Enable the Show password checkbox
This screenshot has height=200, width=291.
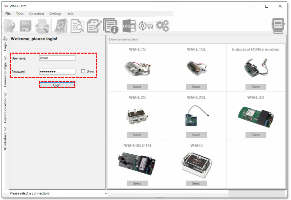point(83,71)
